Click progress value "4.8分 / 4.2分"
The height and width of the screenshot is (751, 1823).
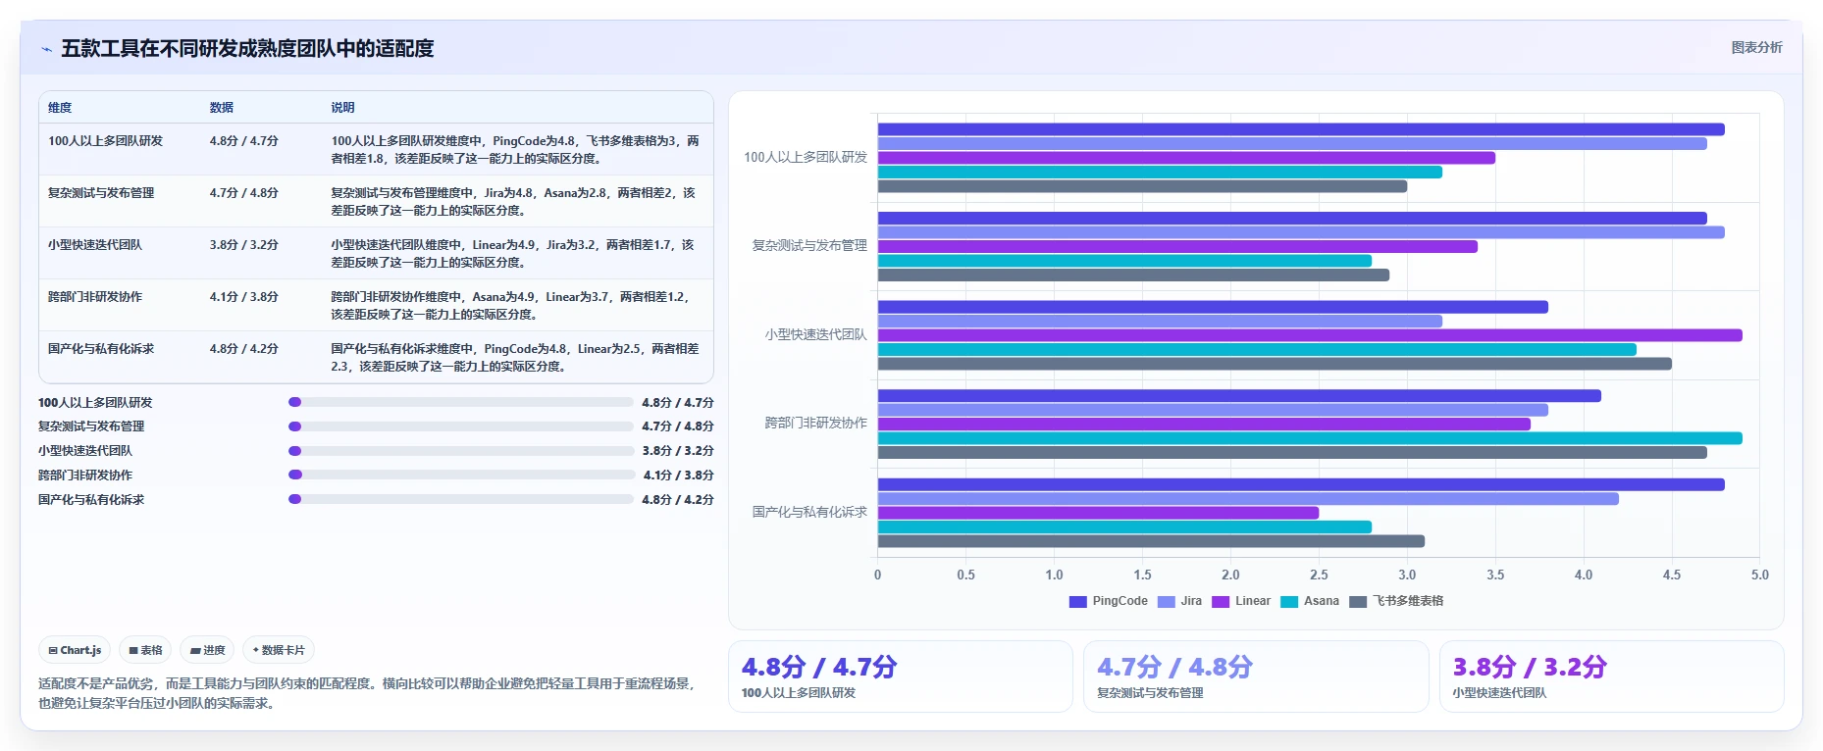(678, 500)
